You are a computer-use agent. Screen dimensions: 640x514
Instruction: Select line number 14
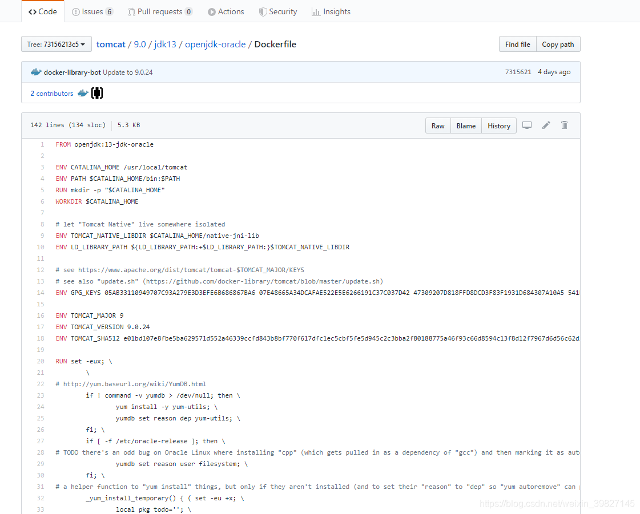click(x=41, y=293)
